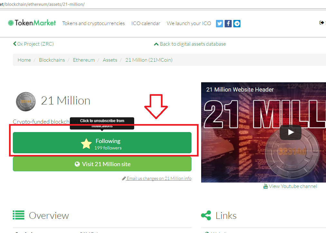
Task: Open TokenMarket Telegram channel icon
Action: [x=237, y=24]
